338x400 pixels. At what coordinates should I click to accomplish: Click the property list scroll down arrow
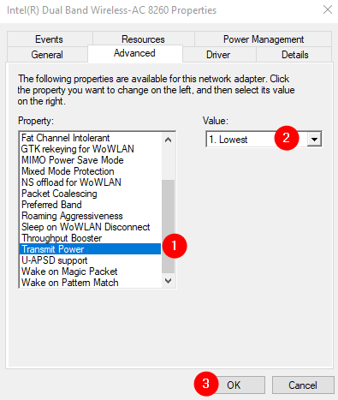click(169, 281)
